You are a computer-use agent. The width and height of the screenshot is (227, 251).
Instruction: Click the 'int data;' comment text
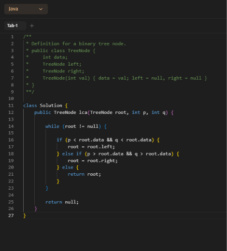(55, 57)
